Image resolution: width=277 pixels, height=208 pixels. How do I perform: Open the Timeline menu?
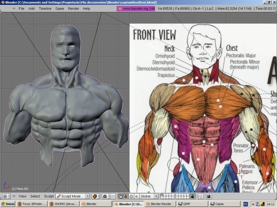[x=45, y=8]
